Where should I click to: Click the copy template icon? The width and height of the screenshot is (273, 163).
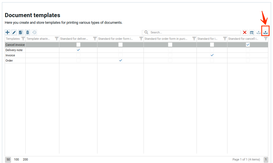[21, 33]
